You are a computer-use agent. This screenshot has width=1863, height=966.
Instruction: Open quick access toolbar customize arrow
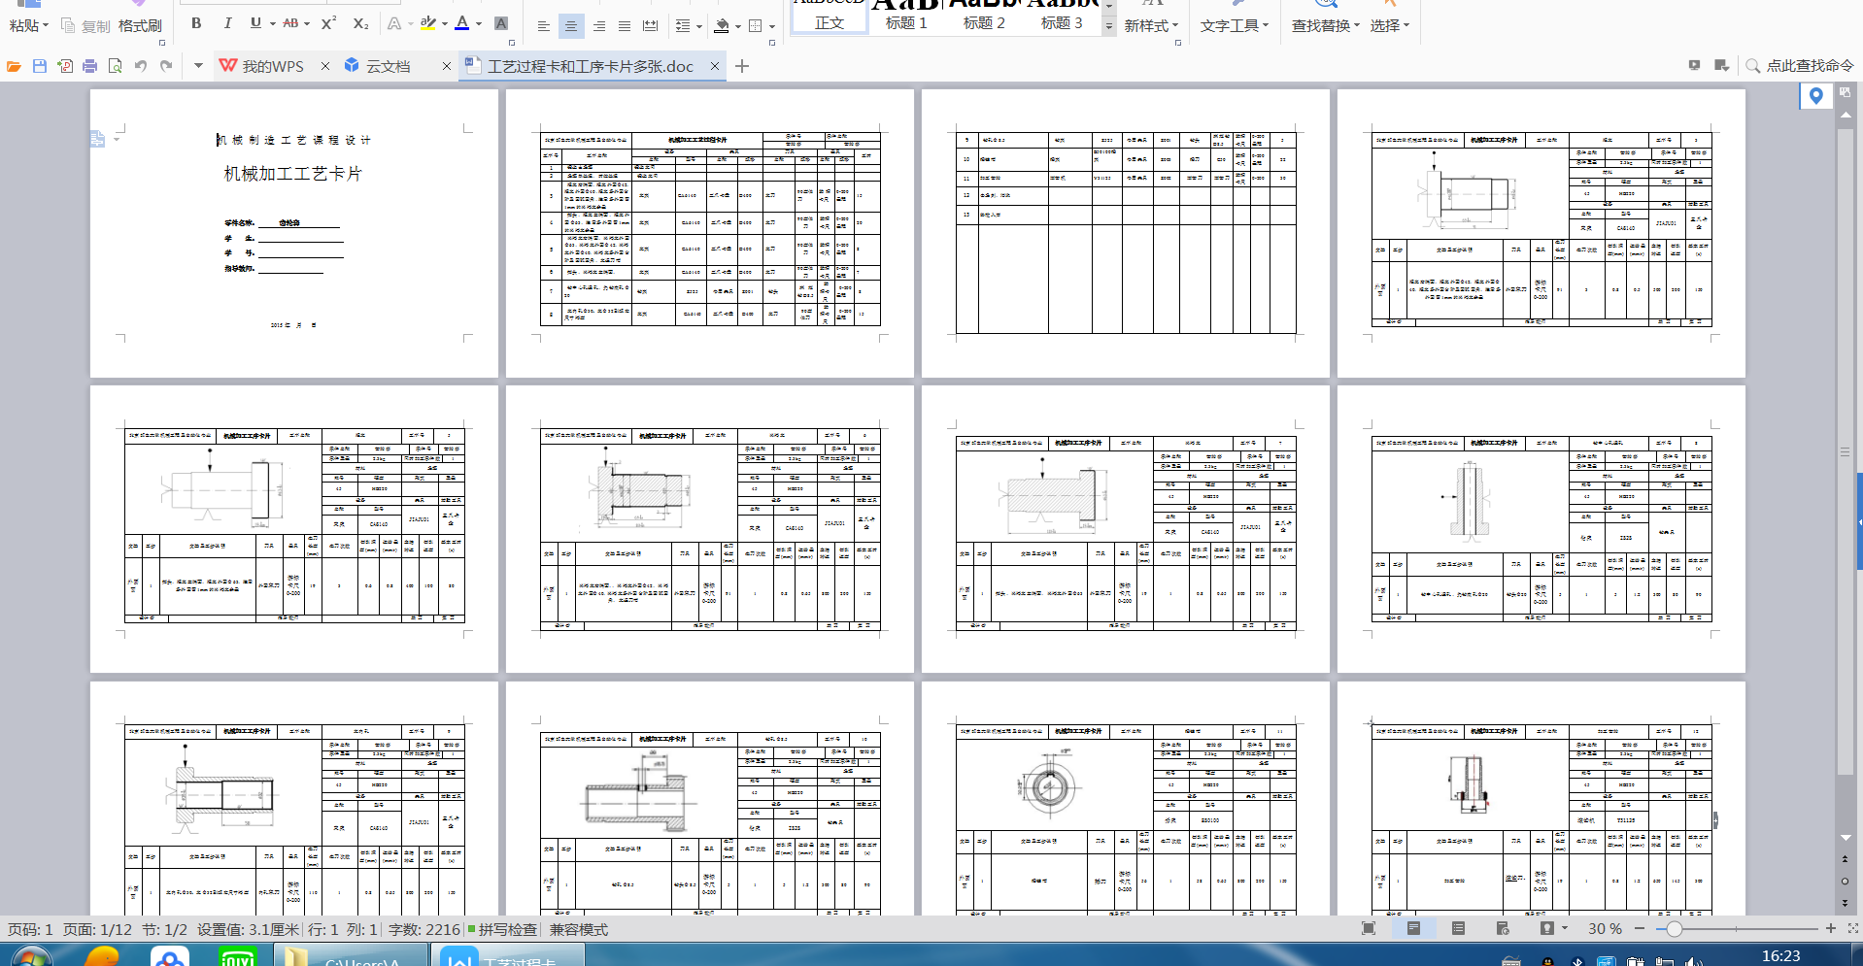coord(198,66)
